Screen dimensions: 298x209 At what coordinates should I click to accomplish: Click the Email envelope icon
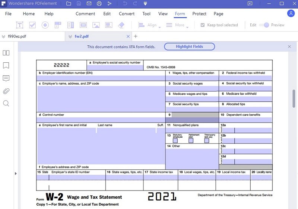[x=89, y=3]
